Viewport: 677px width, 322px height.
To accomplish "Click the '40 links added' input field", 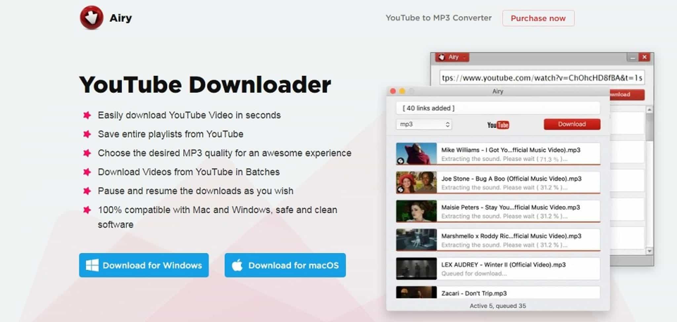I will coord(498,108).
